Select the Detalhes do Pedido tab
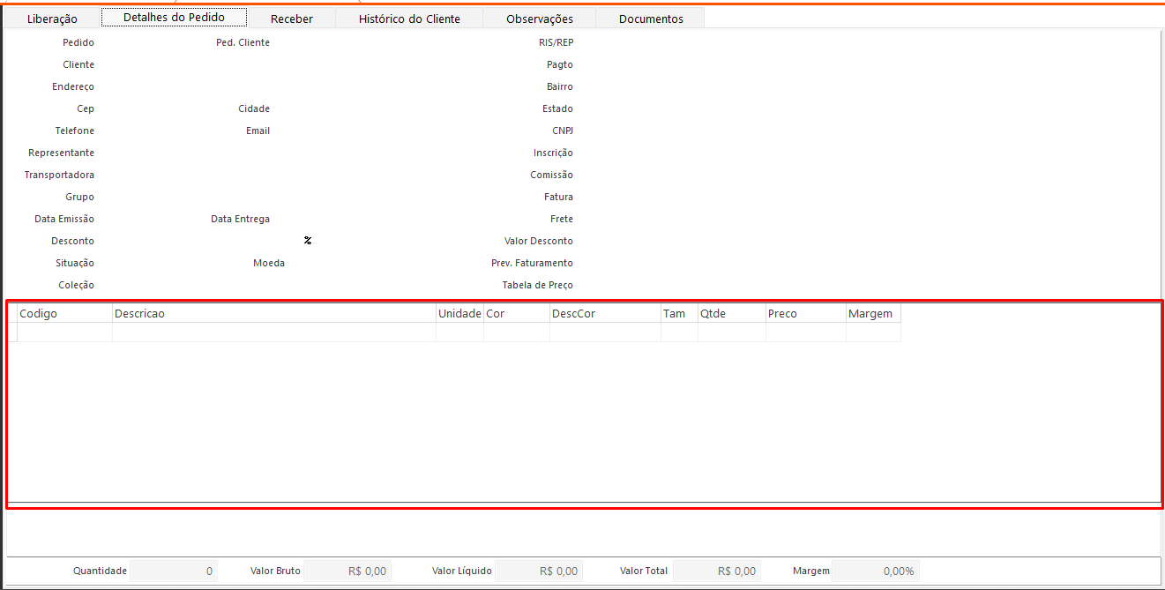The width and height of the screenshot is (1165, 590). pyautogui.click(x=174, y=18)
